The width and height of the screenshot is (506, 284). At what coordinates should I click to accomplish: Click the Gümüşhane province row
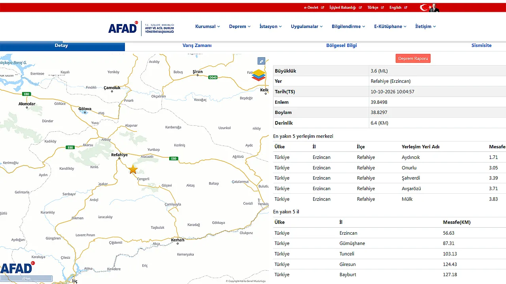(x=389, y=243)
